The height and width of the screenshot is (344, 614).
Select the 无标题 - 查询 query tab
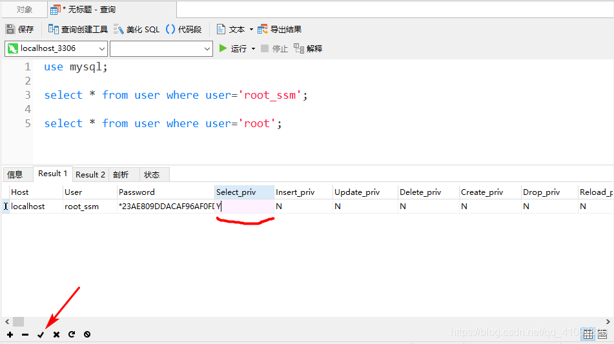(x=111, y=10)
